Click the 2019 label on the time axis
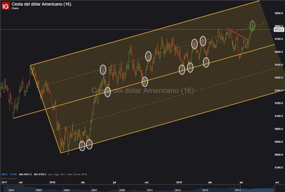This screenshot has width=285, height=192. (179, 182)
